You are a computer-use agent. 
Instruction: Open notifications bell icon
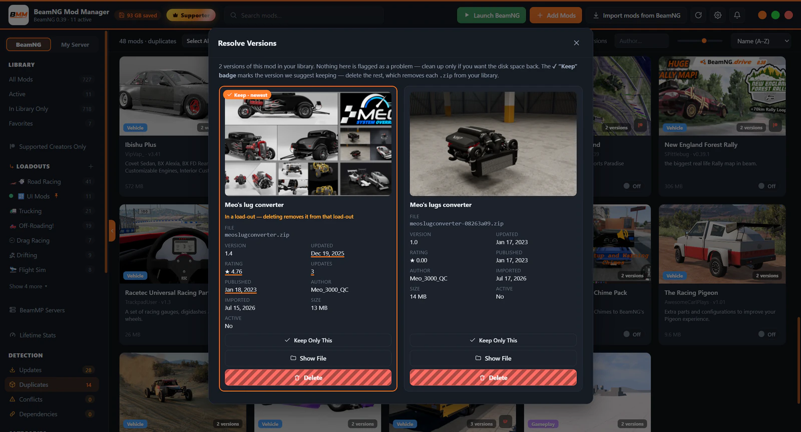737,16
